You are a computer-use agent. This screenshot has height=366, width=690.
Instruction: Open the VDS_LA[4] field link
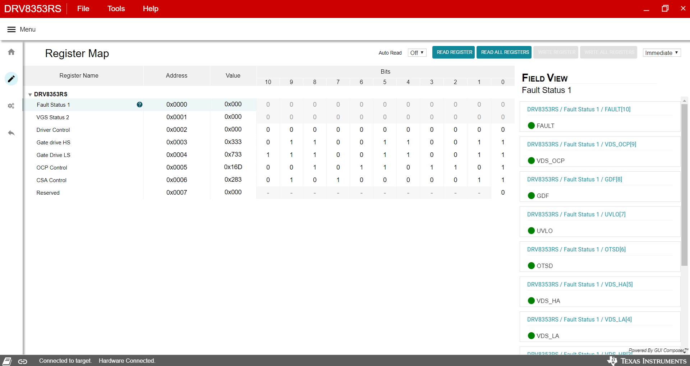[x=579, y=319]
